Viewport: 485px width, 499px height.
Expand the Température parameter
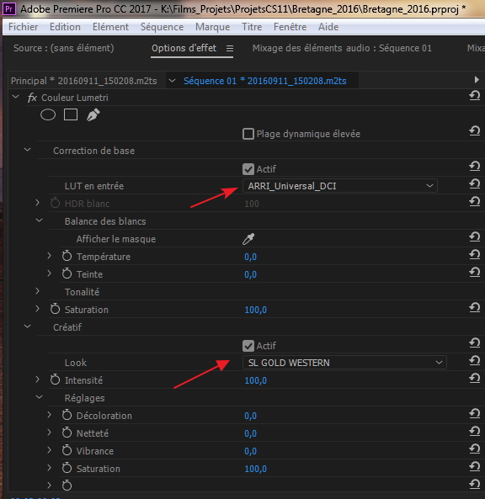(50, 256)
